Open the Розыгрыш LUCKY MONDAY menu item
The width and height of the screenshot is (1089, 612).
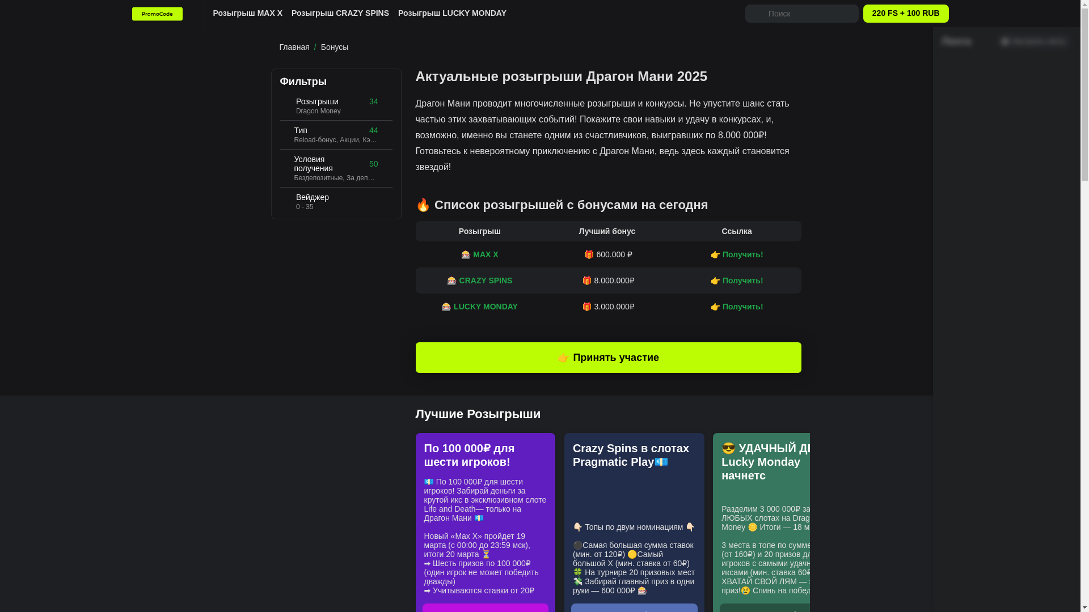452,13
